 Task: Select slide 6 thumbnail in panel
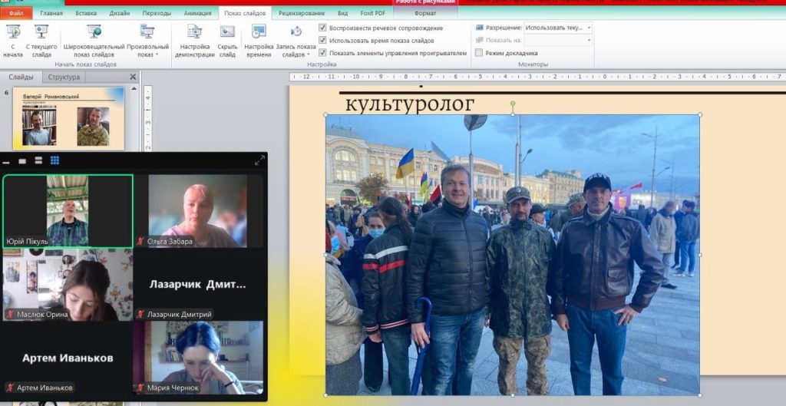coord(69,117)
